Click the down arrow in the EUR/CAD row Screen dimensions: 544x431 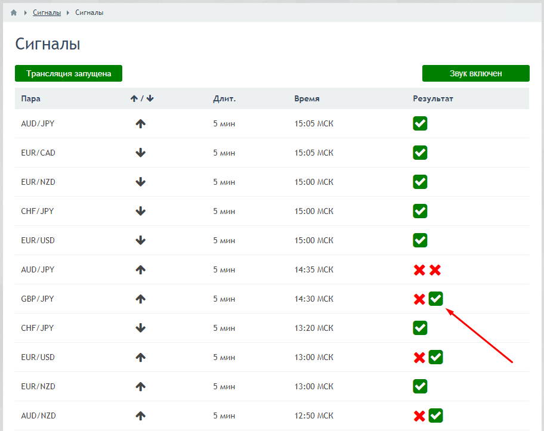pos(141,153)
